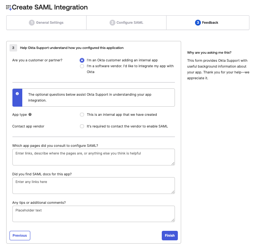Select "I'm an Okta customer" radio option

pos(82,60)
